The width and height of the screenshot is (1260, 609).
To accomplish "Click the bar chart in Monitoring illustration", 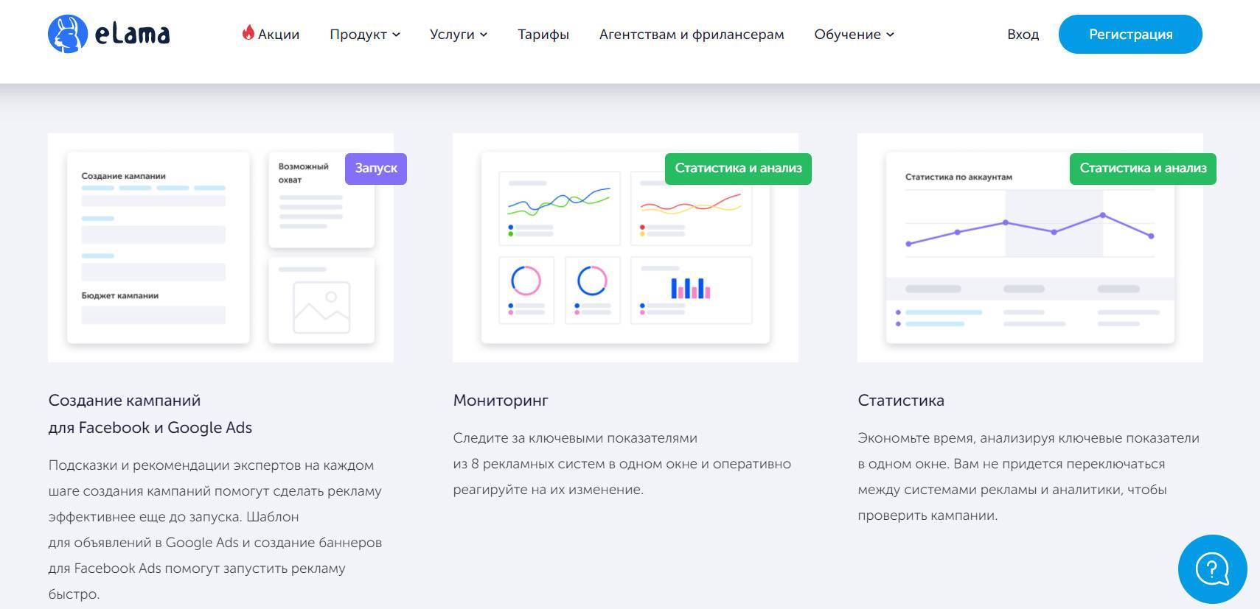I will tap(691, 287).
